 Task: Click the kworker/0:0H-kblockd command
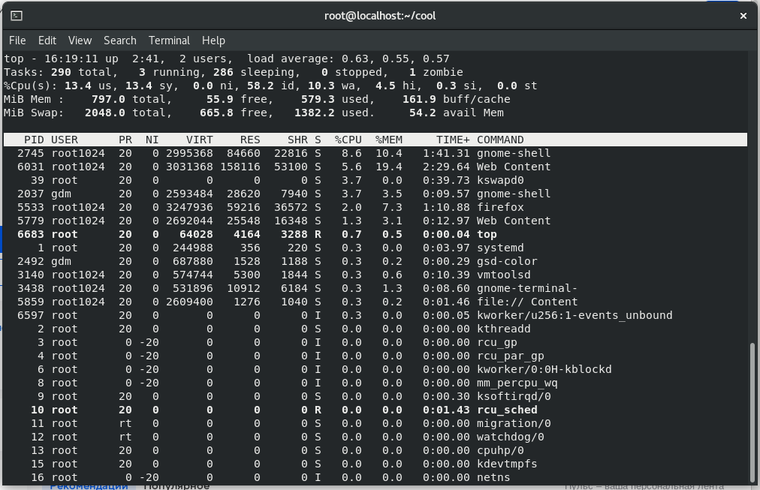(544, 370)
